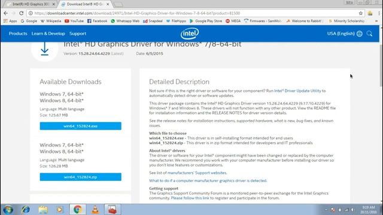Open MEGA bookmark
Image resolution: width=383 pixels, height=215 pixels.
(x=233, y=21)
